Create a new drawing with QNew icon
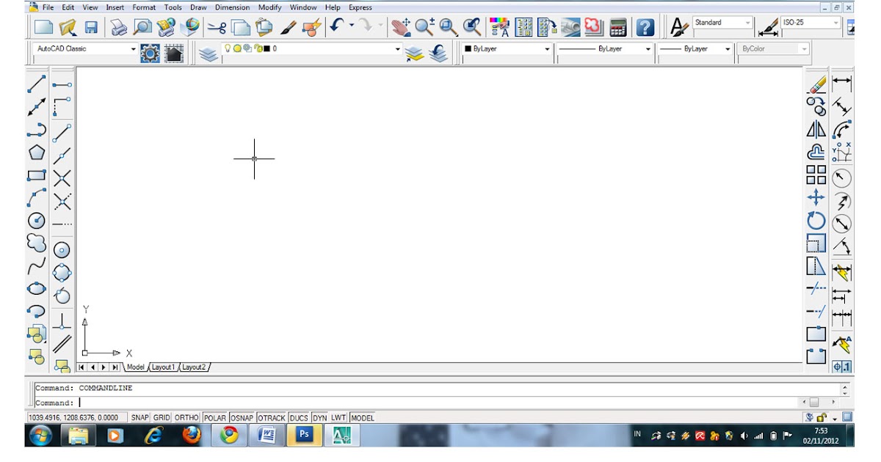Viewport: 881px width, 462px height. coord(44,28)
